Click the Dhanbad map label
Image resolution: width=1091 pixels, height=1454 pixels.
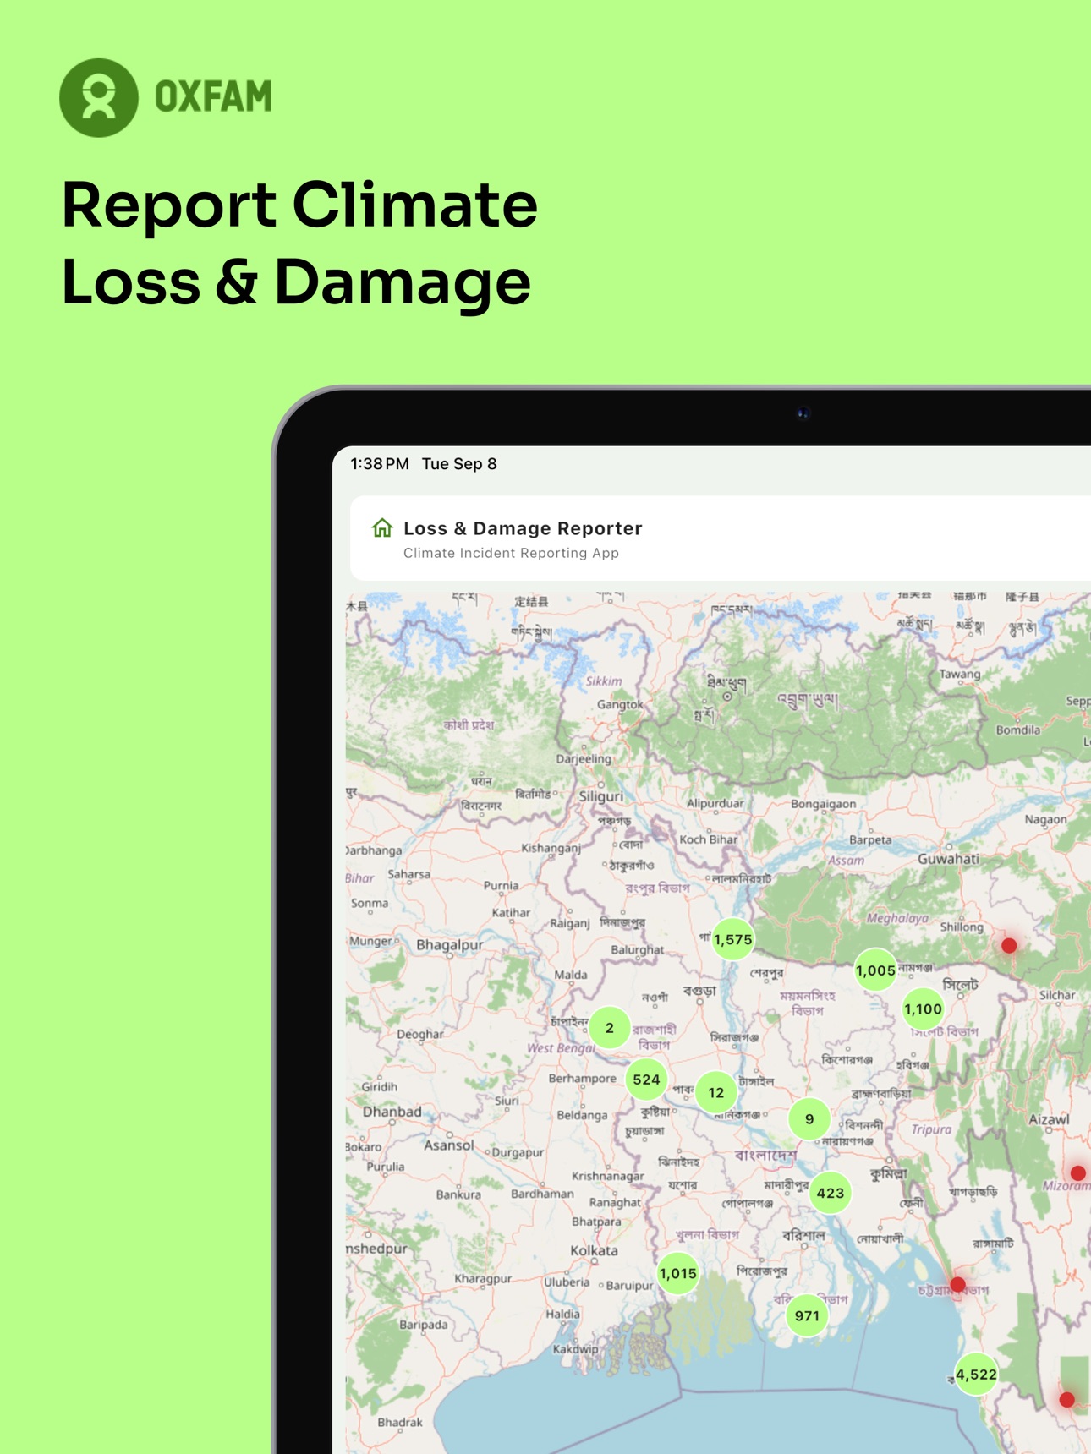392,1112
